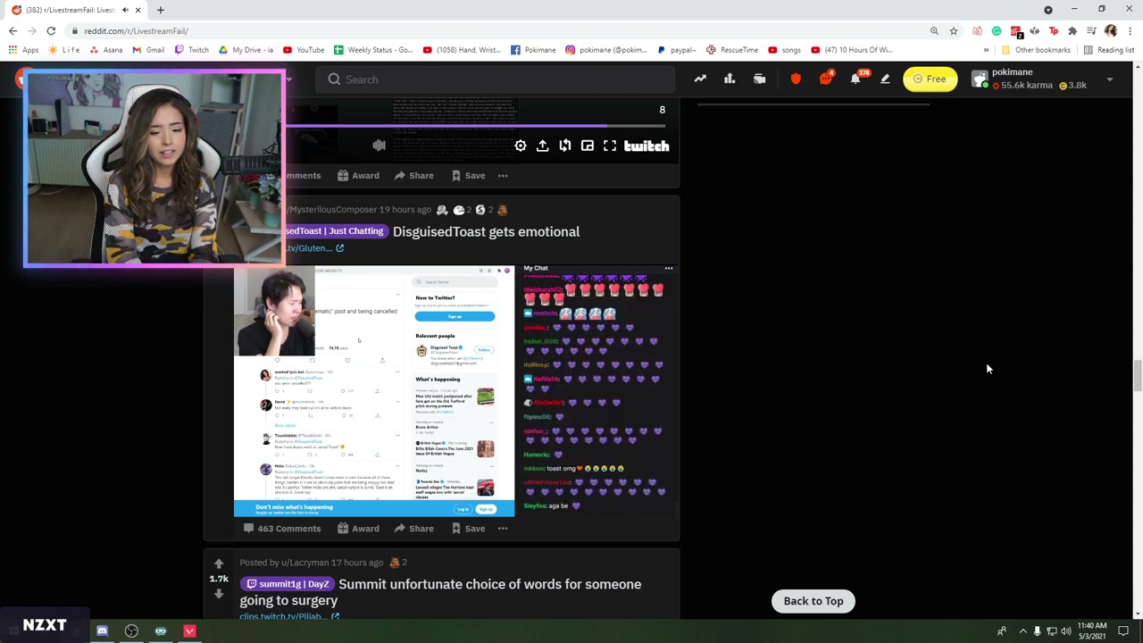Image resolution: width=1143 pixels, height=643 pixels.
Task: Open the r/All bar chart icon
Action: [x=730, y=79]
